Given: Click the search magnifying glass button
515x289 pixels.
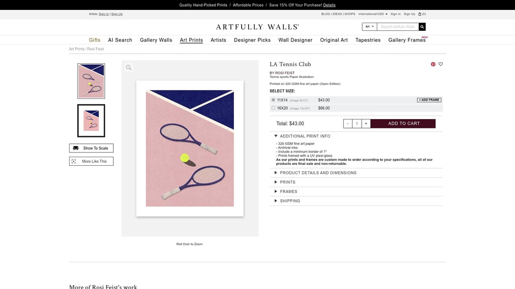Looking at the screenshot, I should point(422,27).
